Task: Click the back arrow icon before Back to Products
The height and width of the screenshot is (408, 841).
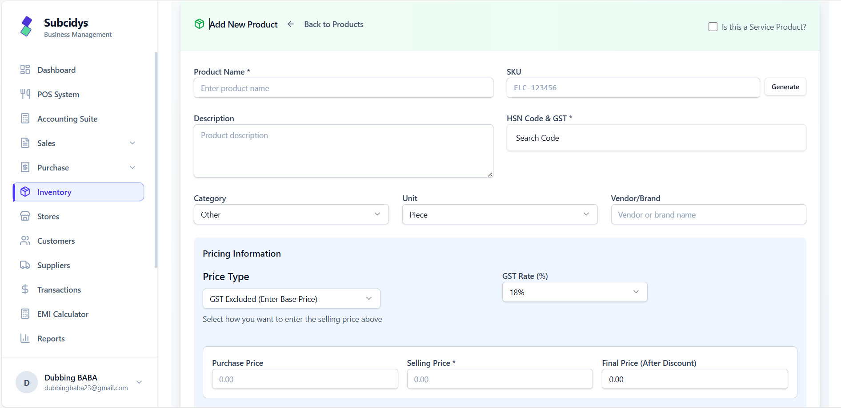Action: coord(291,24)
